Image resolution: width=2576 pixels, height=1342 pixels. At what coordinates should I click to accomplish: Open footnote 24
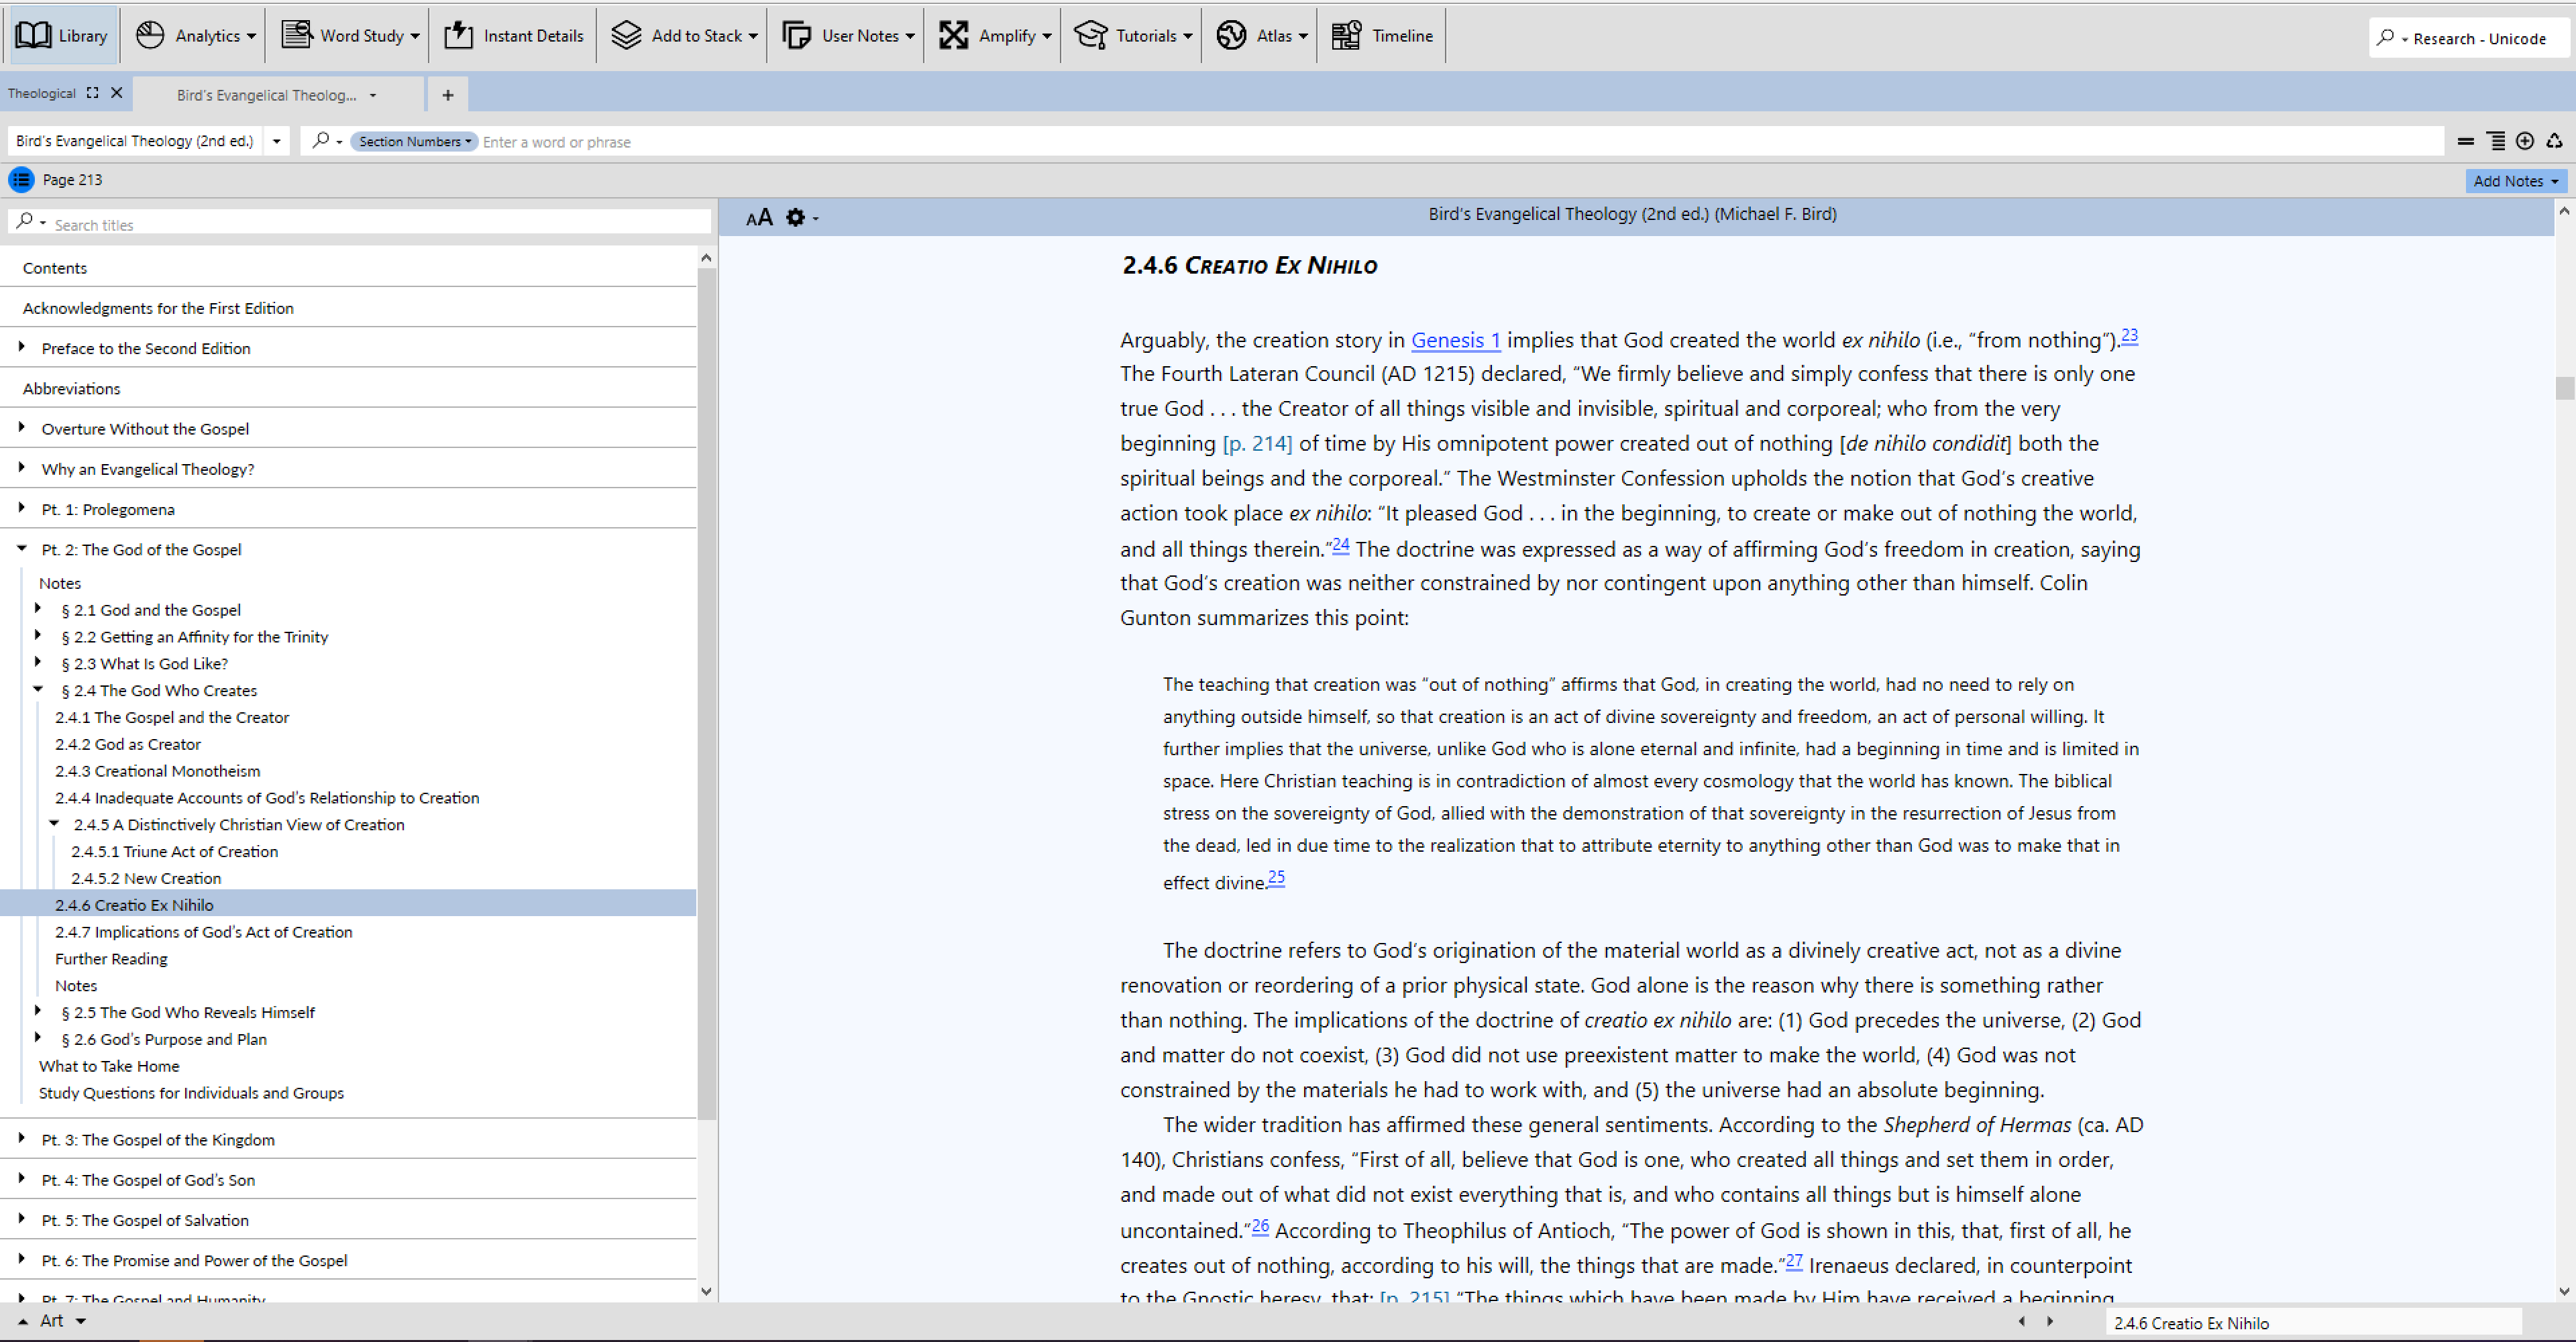coord(1340,544)
